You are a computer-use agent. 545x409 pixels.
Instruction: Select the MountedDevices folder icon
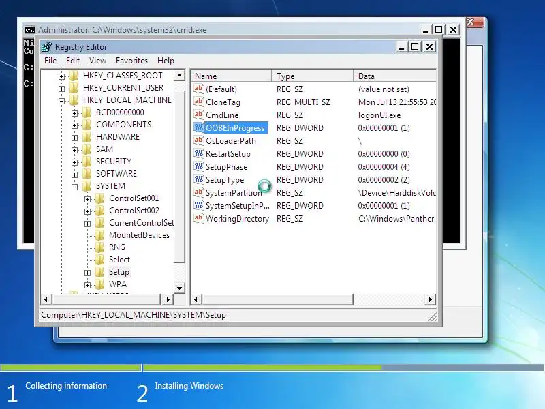[x=99, y=235]
